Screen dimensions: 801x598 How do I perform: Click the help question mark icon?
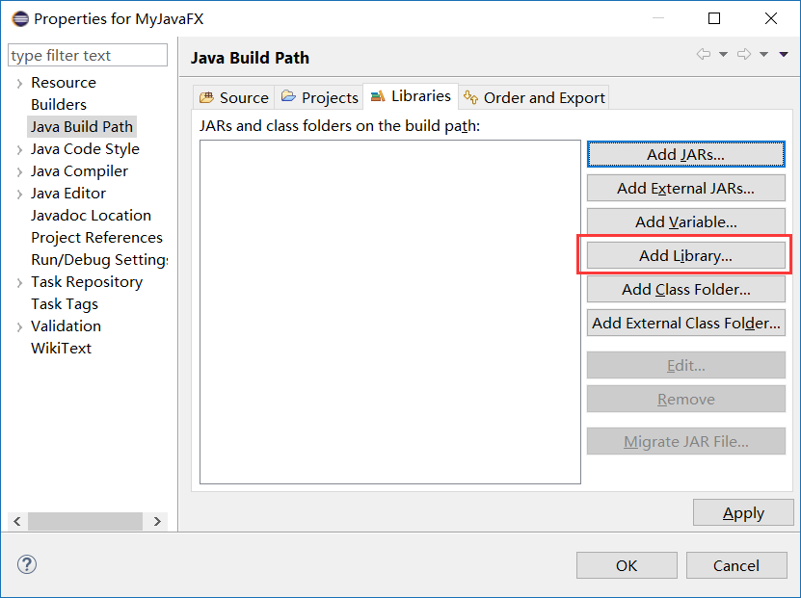[x=27, y=565]
